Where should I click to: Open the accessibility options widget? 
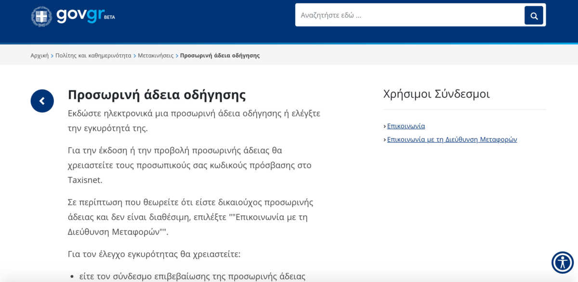pyautogui.click(x=563, y=262)
